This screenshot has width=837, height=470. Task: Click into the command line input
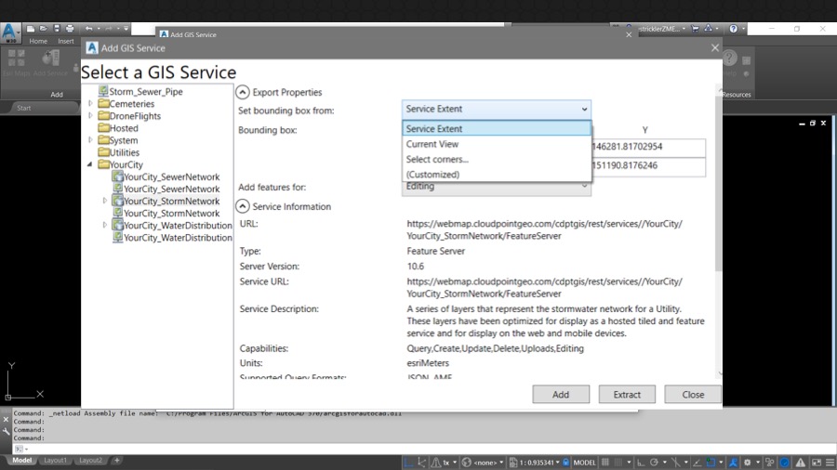427,449
